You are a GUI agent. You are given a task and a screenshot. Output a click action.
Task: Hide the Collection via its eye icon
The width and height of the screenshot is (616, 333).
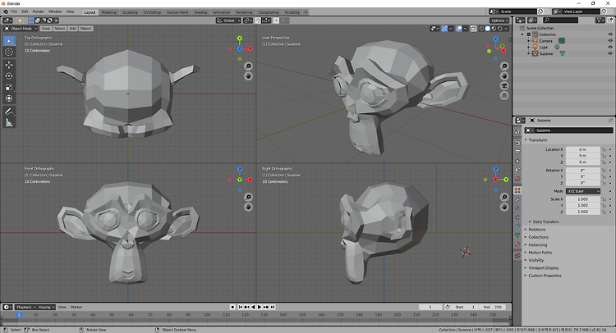[x=610, y=34]
